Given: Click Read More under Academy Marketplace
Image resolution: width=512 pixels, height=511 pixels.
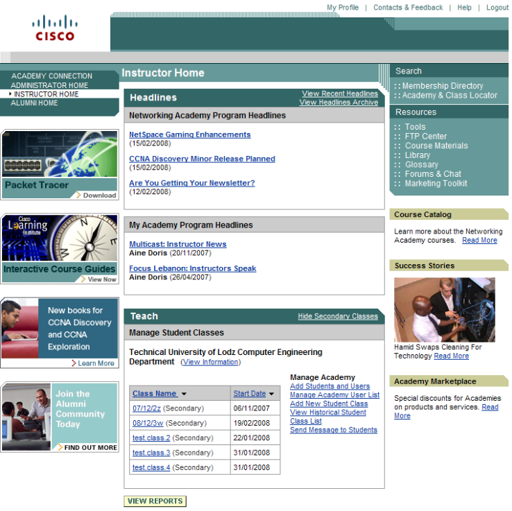Looking at the screenshot, I should tap(490, 407).
